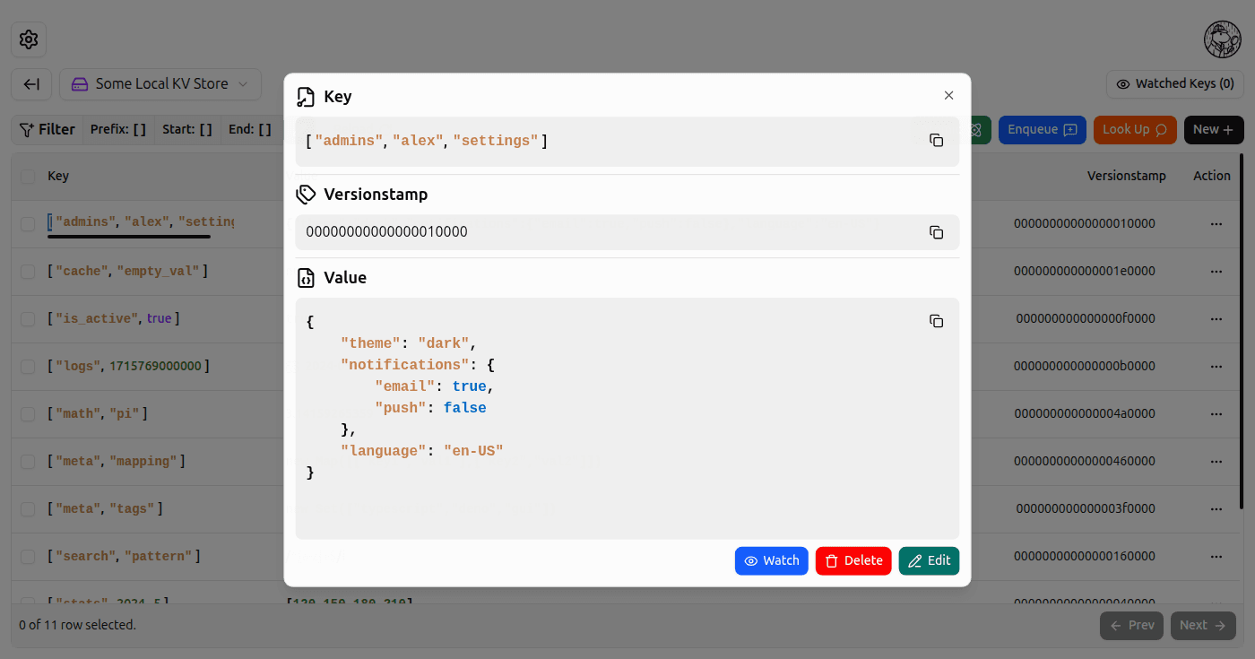Click the Prefix: [] filter field
This screenshot has width=1255, height=659.
click(118, 129)
